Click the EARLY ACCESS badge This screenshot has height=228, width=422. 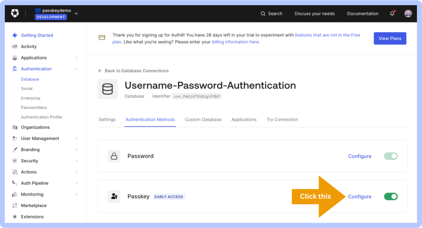pyautogui.click(x=169, y=197)
